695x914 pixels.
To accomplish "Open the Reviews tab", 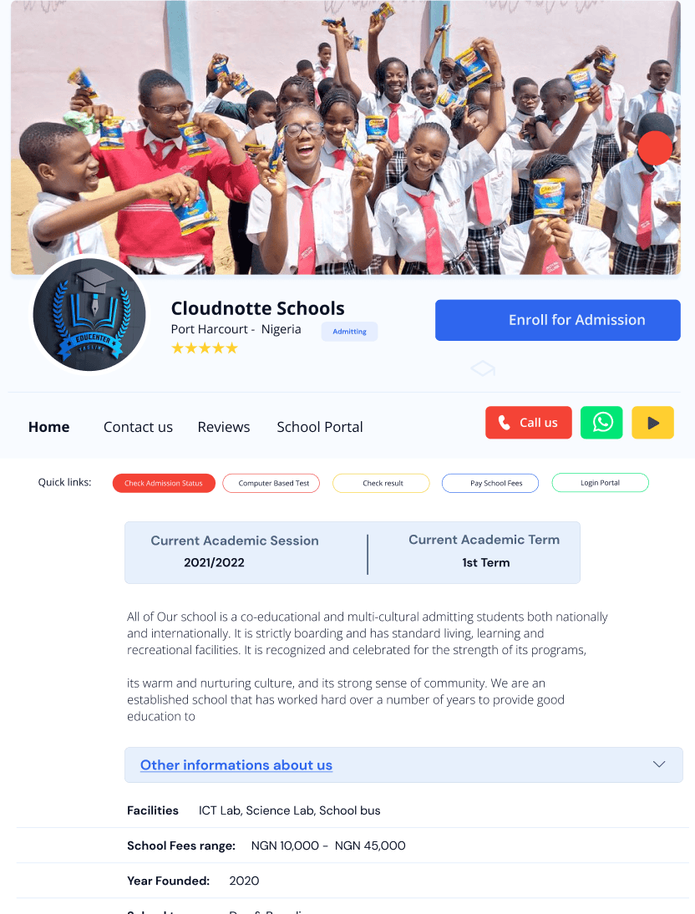I will tap(224, 427).
